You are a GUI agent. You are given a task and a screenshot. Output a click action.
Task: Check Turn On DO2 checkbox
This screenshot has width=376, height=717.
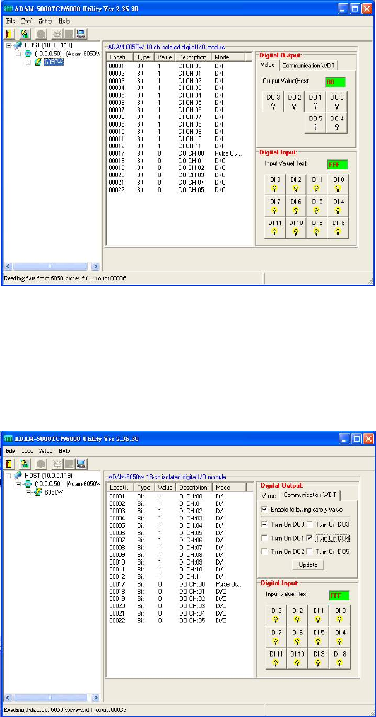[264, 552]
